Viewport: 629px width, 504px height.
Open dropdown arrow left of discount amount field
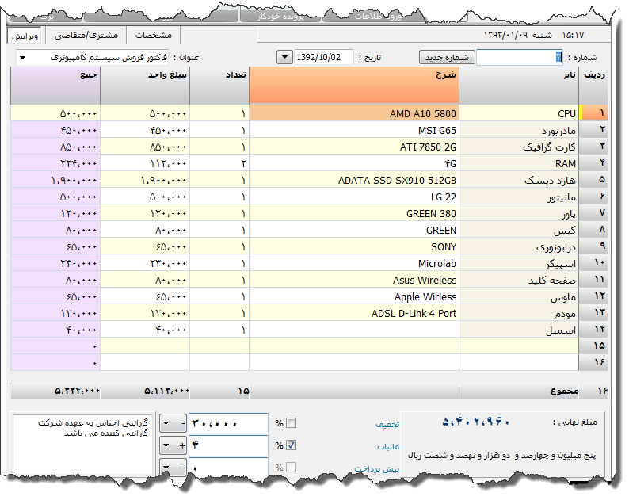tap(167, 423)
